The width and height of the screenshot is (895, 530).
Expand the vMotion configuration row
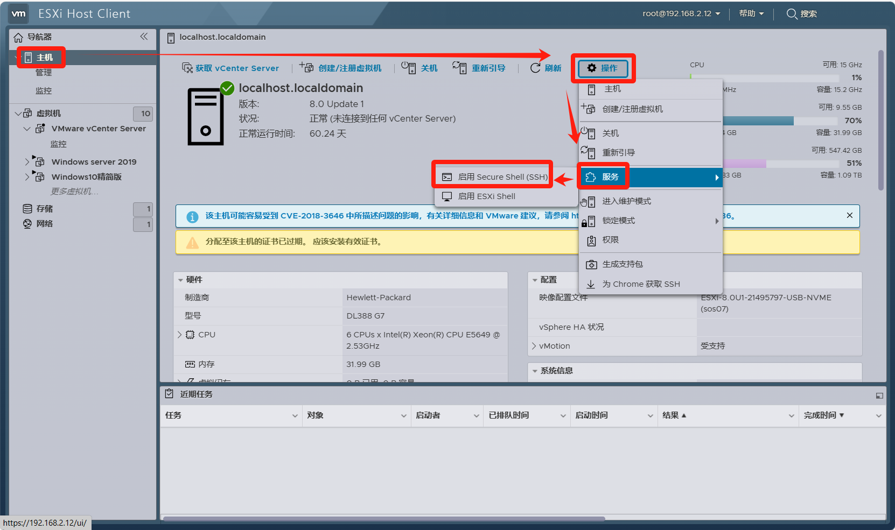click(534, 346)
